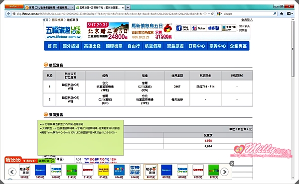Select the blue Gogogo vendor priced 5955元

[x=40, y=172]
